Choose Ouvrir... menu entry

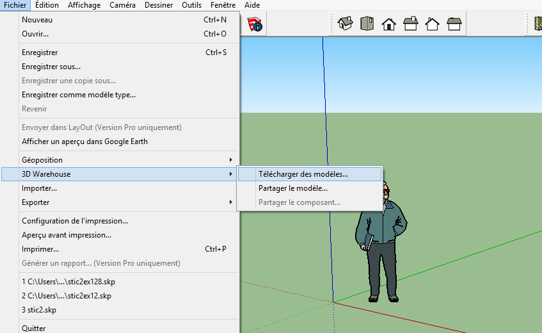tap(120, 34)
